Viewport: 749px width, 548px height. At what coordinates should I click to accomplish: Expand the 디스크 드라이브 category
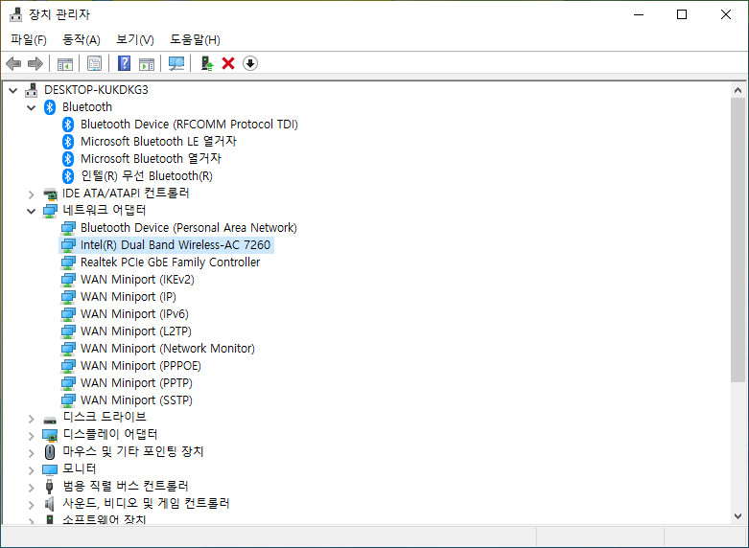(x=31, y=419)
